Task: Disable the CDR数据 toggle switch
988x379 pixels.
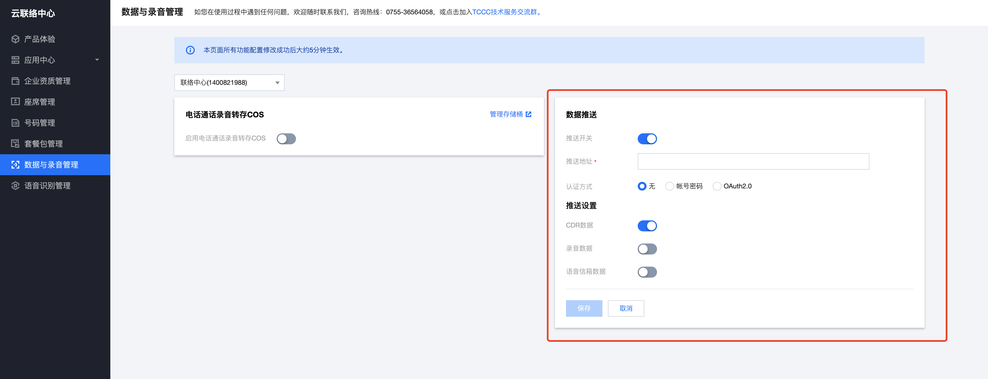Action: click(x=647, y=226)
